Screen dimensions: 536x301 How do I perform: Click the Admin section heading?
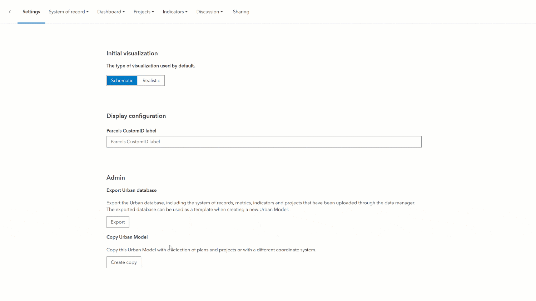click(116, 177)
